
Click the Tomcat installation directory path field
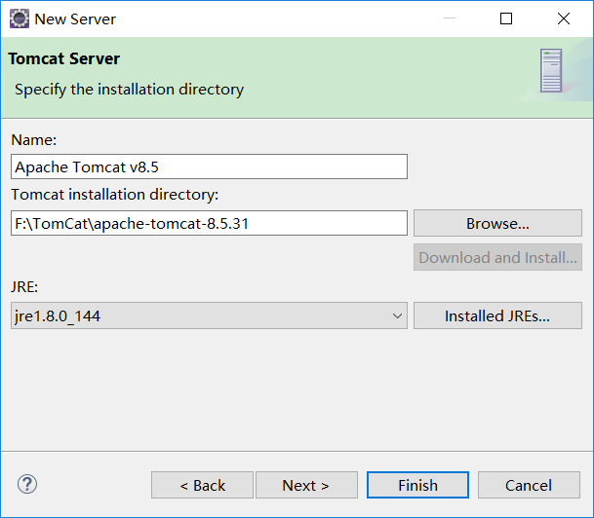click(209, 223)
